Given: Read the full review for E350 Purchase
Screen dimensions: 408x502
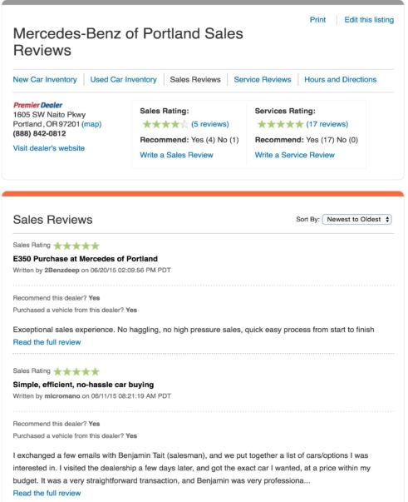Looking at the screenshot, I should click(47, 342).
